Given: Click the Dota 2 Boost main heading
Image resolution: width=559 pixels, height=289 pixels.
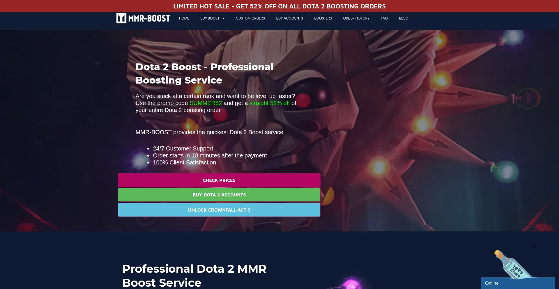Looking at the screenshot, I should 205,73.
